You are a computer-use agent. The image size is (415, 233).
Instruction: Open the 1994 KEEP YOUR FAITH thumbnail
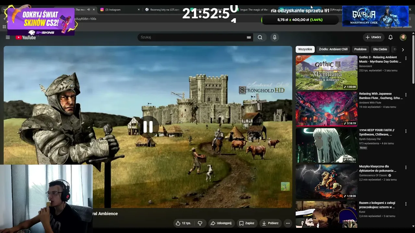[326, 145]
